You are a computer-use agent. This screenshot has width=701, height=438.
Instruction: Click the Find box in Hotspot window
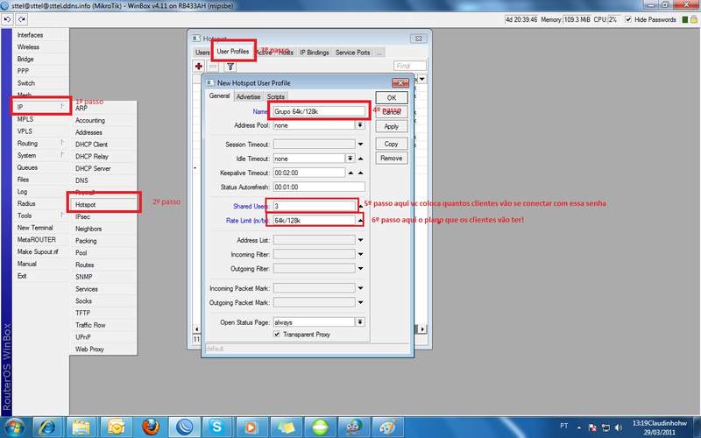click(x=409, y=67)
